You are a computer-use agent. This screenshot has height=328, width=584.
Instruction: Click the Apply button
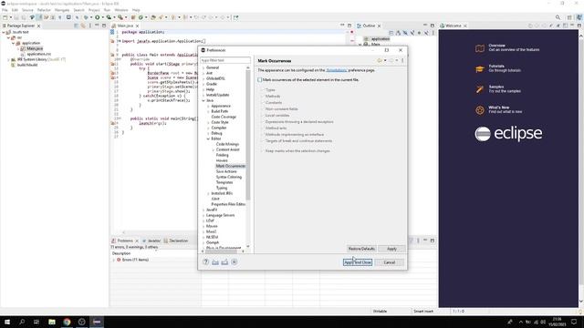[391, 249]
